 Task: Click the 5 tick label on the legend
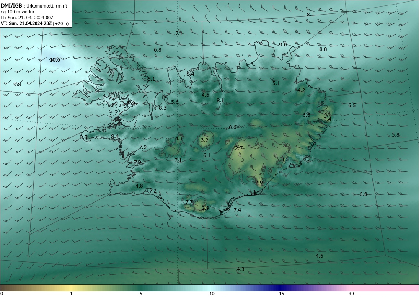click(141, 294)
